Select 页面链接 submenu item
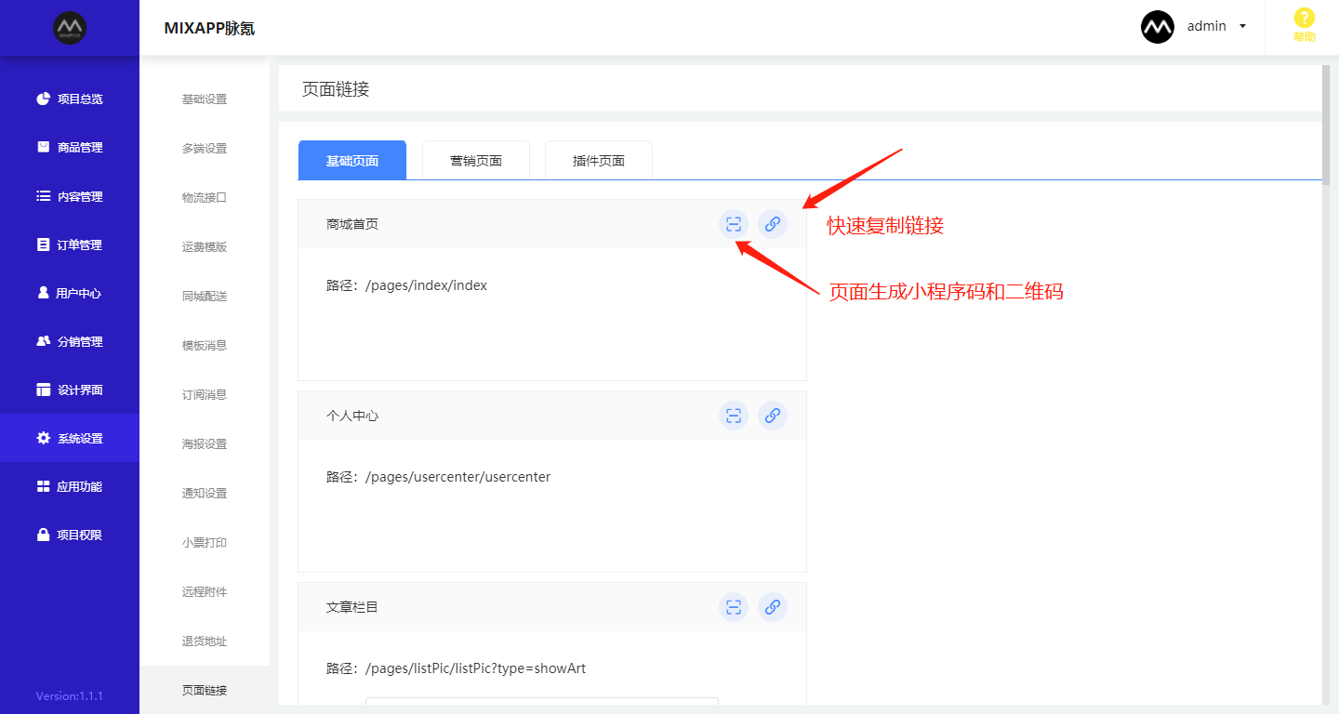Image resolution: width=1339 pixels, height=714 pixels. pyautogui.click(x=205, y=691)
